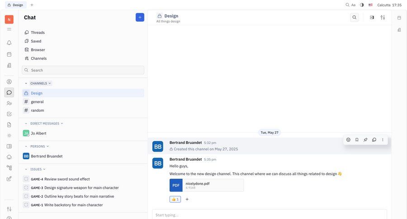Add emoji reaction to channel created message
Screen dimensions: 407x219
click(348, 140)
